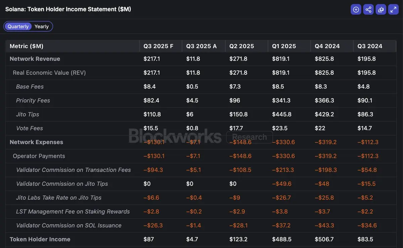Click the circled plus add icon

point(356,9)
